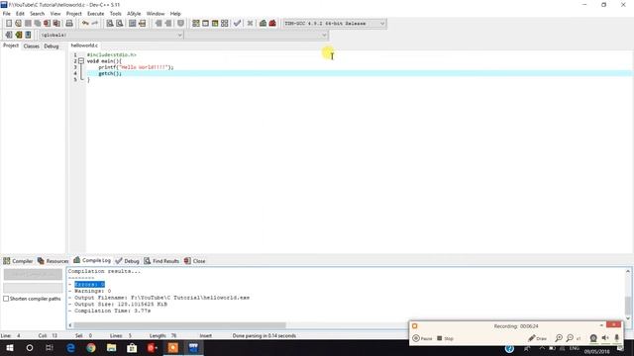The height and width of the screenshot is (356, 634).
Task: Open the TDM-GCC compiler set dropdown
Action: (335, 24)
